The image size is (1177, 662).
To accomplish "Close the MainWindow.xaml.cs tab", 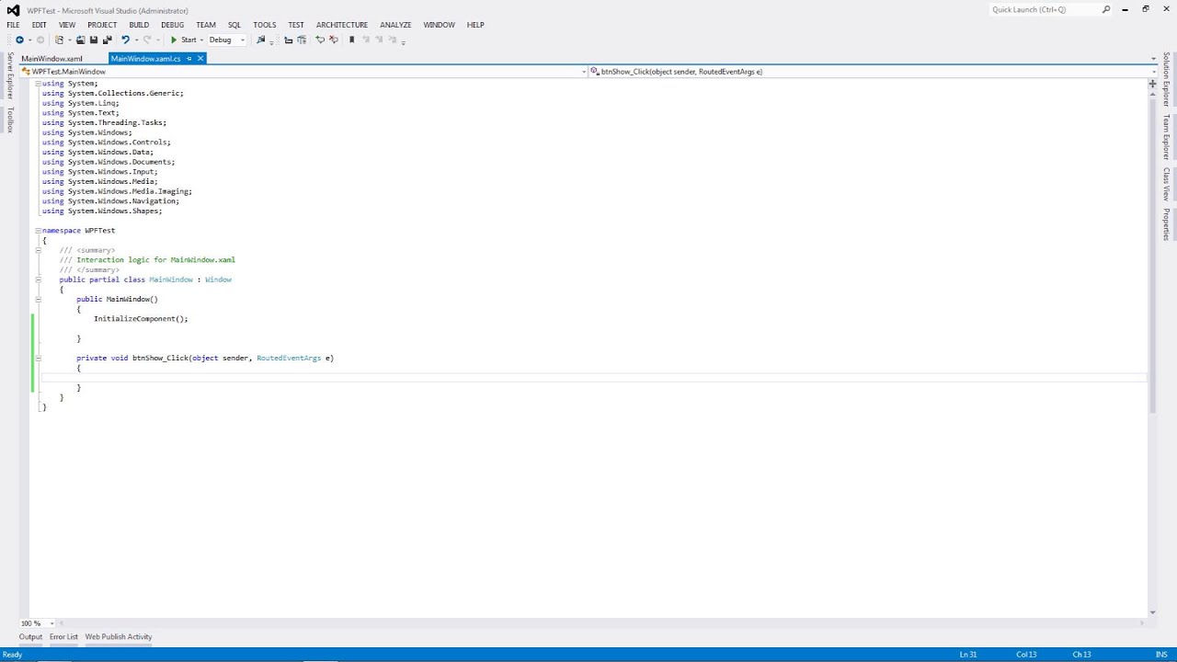I will point(200,58).
